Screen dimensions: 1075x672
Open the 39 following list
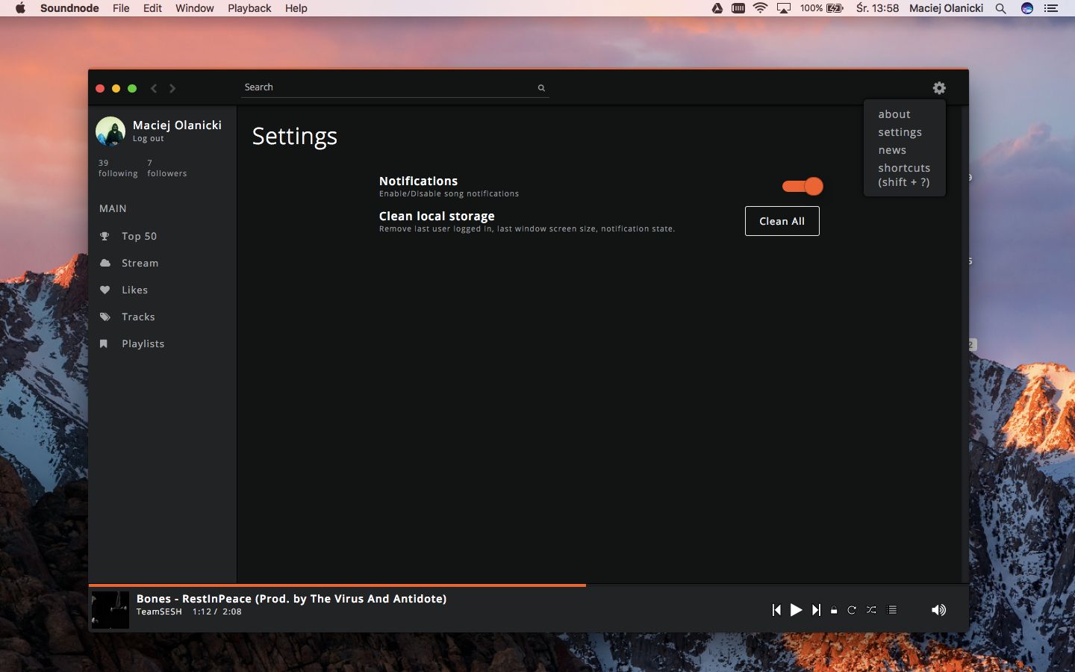118,168
